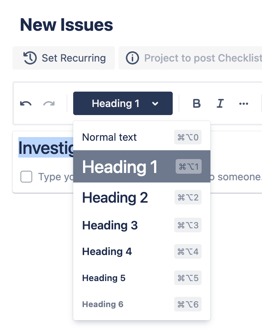Pick Heading 5 from menu
The height and width of the screenshot is (332, 262).
click(104, 278)
